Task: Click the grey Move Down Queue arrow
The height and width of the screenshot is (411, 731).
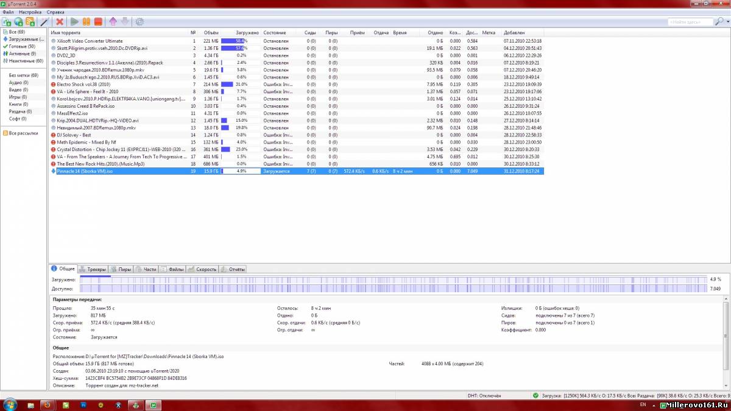Action: pos(124,22)
